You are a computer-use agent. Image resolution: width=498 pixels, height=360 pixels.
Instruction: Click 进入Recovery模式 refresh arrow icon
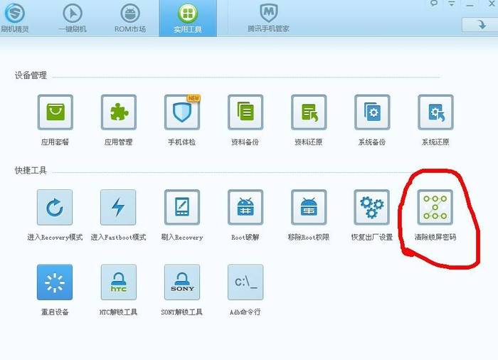55,207
